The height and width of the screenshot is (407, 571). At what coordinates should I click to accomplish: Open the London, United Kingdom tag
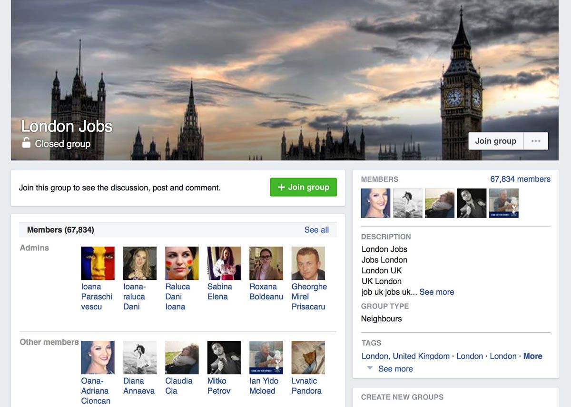[405, 356]
